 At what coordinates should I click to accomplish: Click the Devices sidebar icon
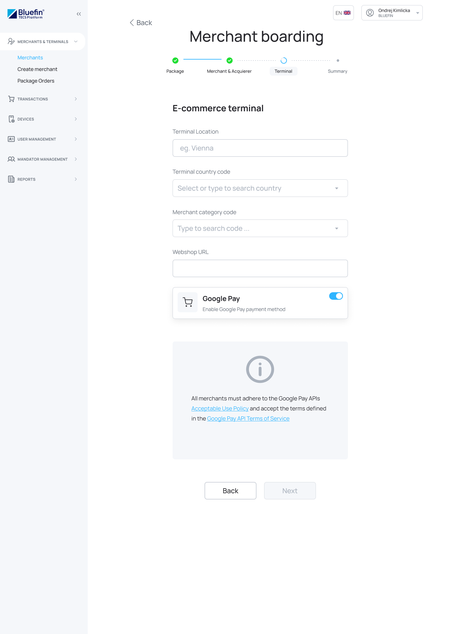click(11, 119)
